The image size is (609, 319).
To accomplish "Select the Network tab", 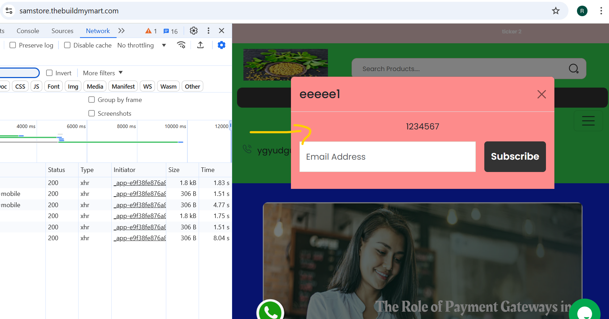I will pyautogui.click(x=98, y=31).
